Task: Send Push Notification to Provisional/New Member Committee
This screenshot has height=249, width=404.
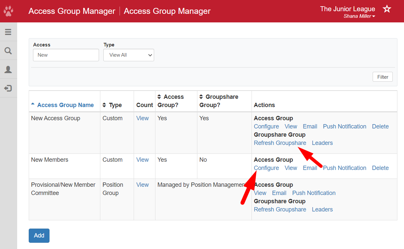Action: (314, 193)
